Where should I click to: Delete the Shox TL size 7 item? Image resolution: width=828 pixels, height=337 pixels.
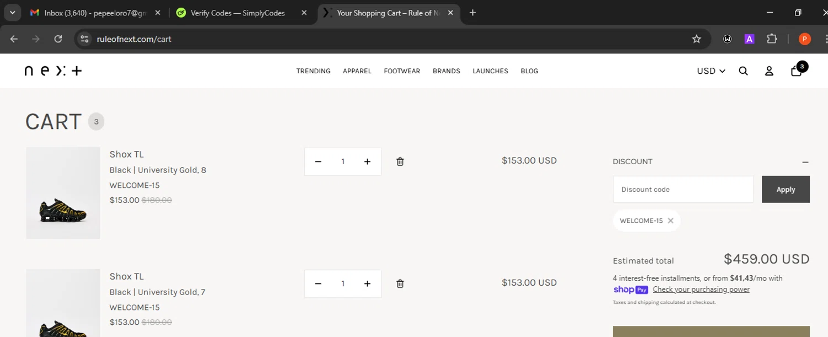tap(400, 284)
